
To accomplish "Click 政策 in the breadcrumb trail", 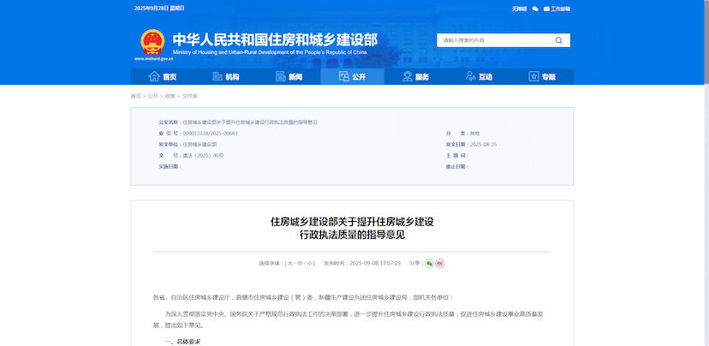I will tap(170, 96).
